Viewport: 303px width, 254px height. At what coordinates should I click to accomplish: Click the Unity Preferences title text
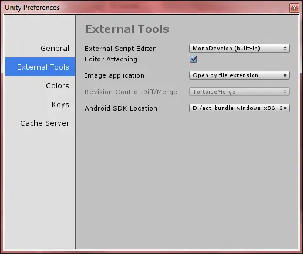32,8
